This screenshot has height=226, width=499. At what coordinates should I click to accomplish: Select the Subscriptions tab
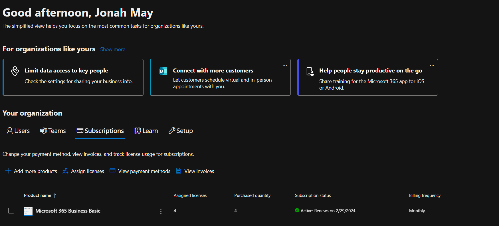pyautogui.click(x=100, y=131)
